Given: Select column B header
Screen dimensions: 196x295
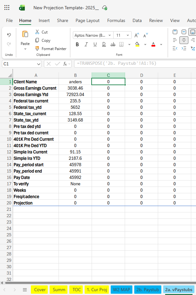Looking at the screenshot, I should (x=75, y=76).
